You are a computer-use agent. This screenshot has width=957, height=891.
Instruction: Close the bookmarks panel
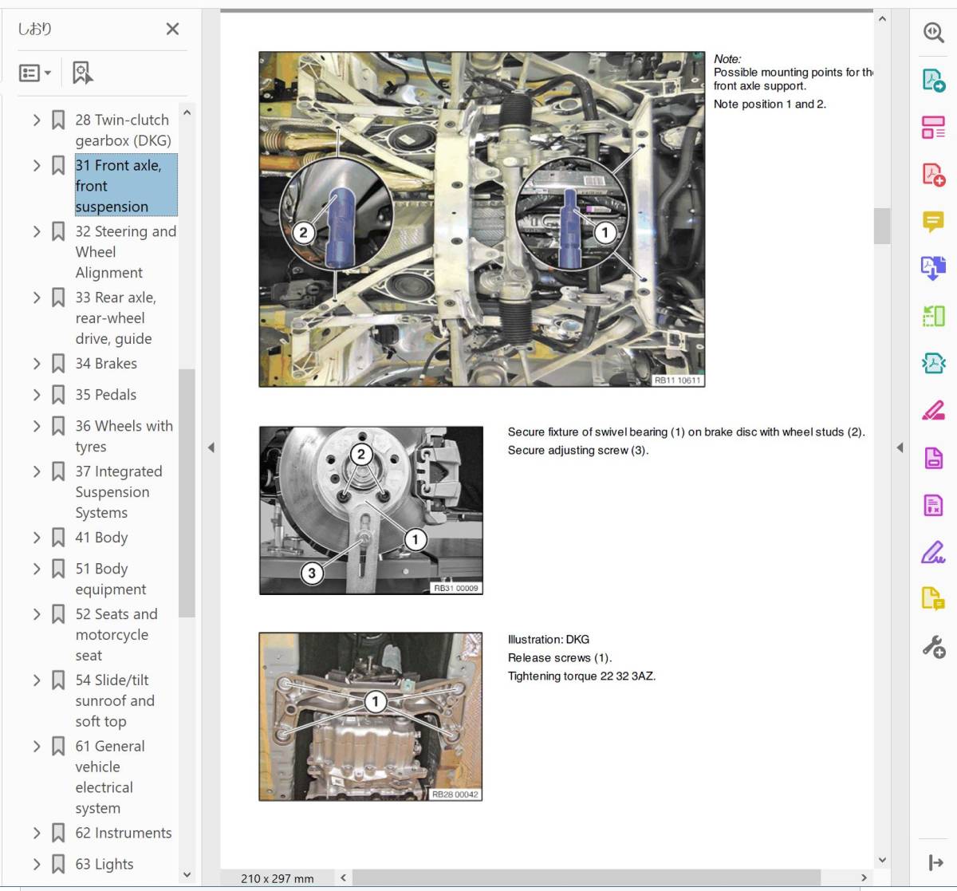click(172, 29)
